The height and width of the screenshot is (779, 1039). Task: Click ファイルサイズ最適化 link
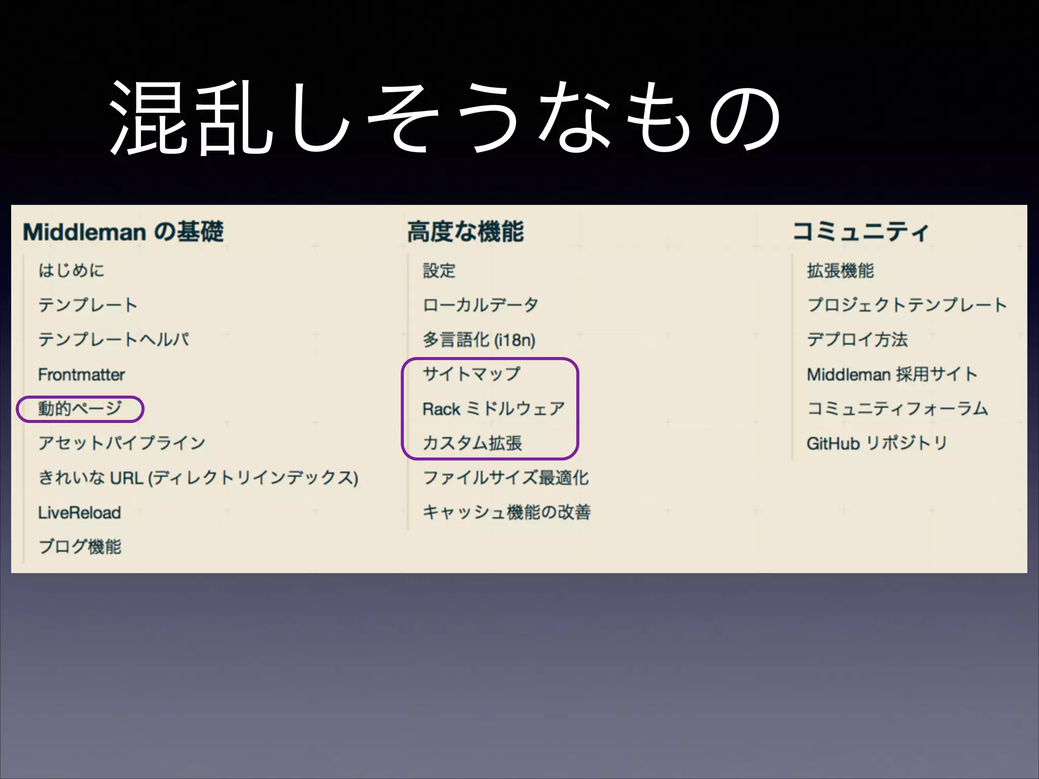pyautogui.click(x=506, y=478)
